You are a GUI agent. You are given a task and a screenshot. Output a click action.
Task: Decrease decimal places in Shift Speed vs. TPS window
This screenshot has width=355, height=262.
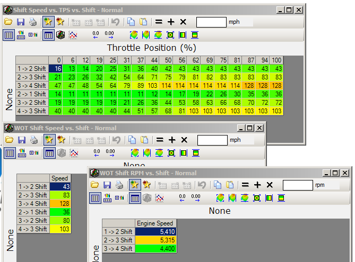click(x=96, y=35)
